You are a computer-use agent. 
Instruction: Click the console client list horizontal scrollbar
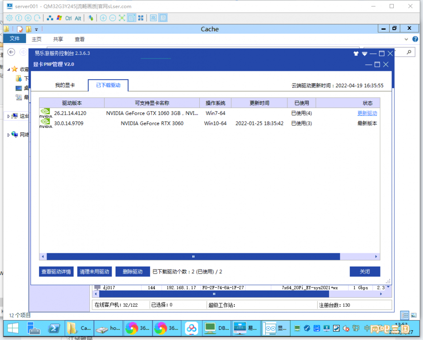coord(214,294)
